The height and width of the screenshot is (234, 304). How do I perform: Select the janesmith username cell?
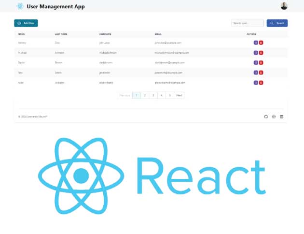(x=105, y=73)
